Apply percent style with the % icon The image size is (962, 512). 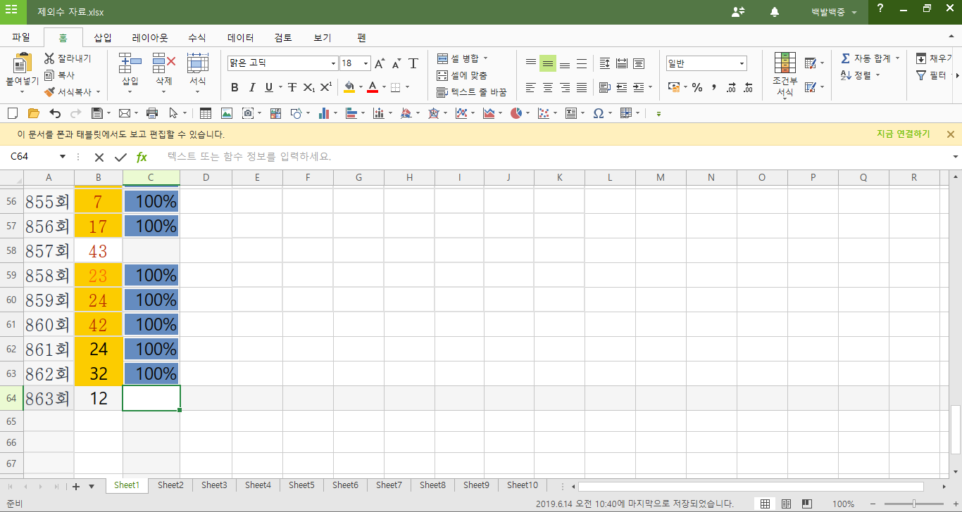697,88
